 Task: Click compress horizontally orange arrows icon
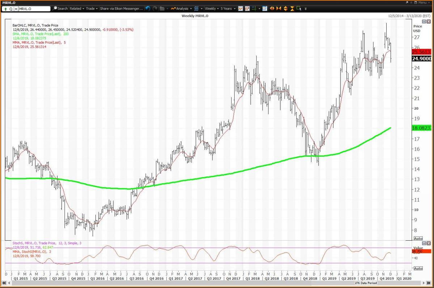[x=279, y=8]
